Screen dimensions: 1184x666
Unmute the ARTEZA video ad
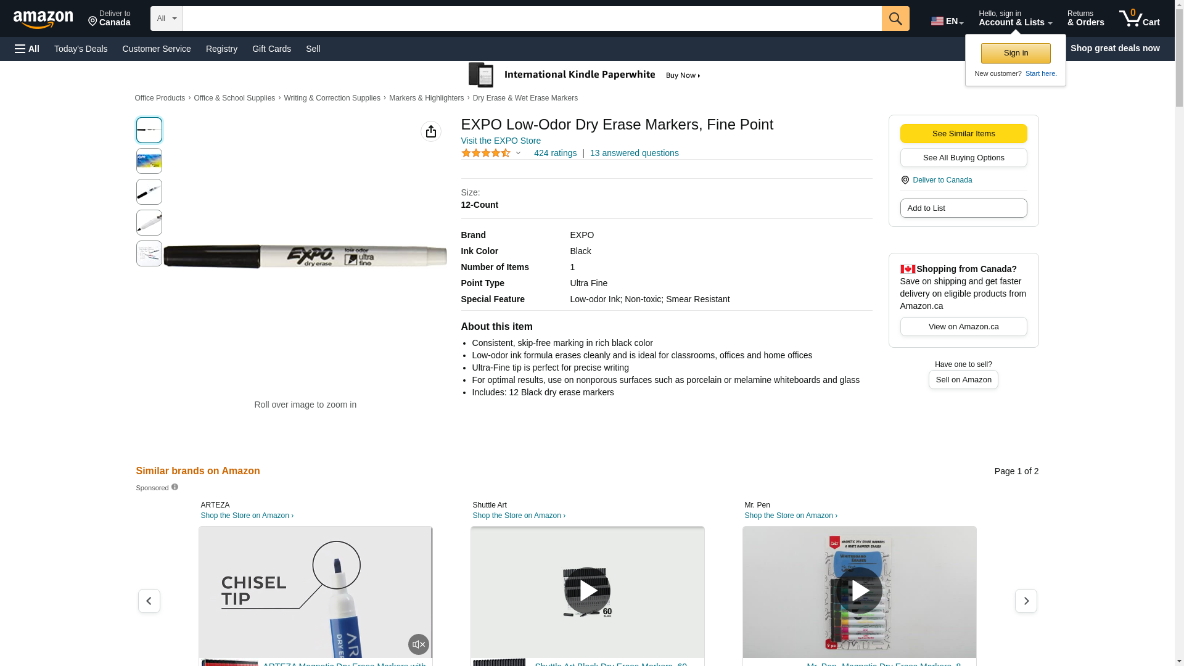click(x=418, y=644)
